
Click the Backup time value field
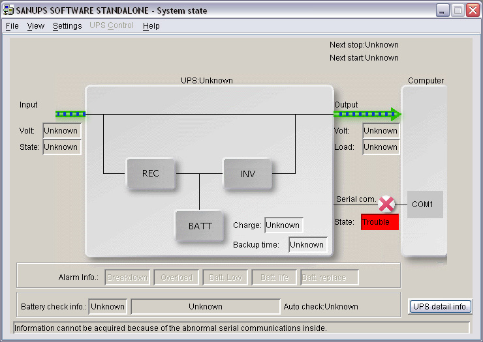[x=307, y=244]
